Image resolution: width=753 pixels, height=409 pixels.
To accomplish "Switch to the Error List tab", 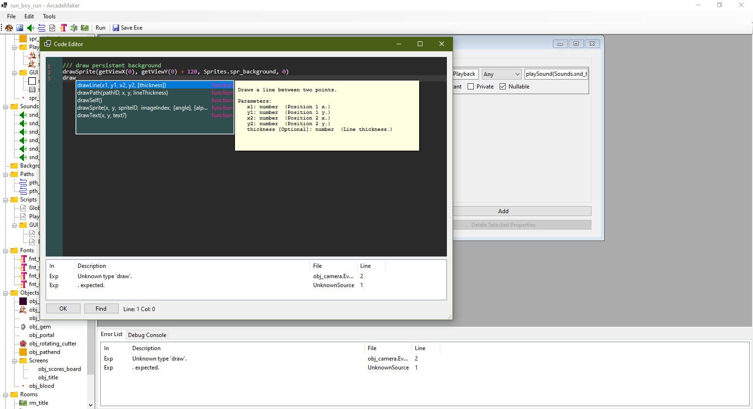I will tap(112, 334).
